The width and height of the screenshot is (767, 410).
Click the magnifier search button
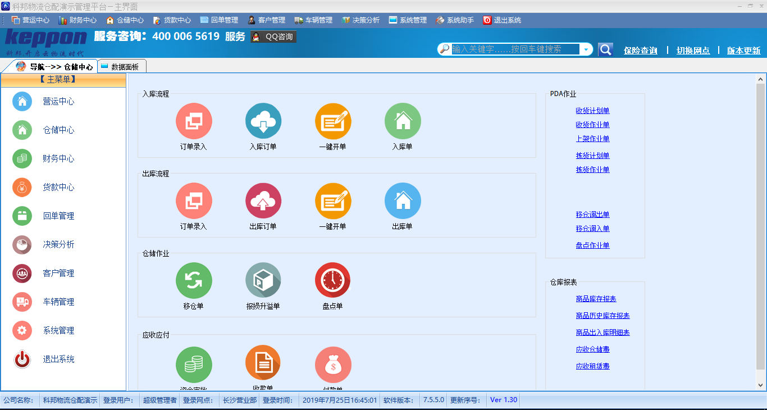coord(605,49)
